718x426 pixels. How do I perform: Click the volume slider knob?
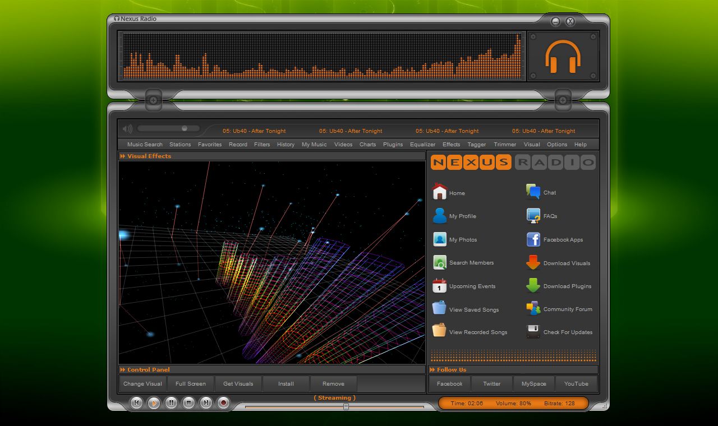click(185, 128)
